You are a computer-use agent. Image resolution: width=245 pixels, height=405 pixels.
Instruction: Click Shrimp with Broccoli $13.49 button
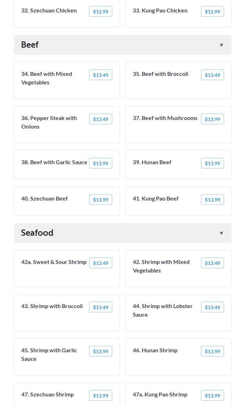coord(100,307)
